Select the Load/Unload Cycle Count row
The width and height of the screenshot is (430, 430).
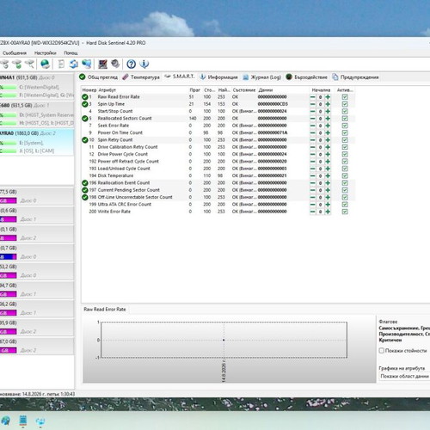click(218, 169)
